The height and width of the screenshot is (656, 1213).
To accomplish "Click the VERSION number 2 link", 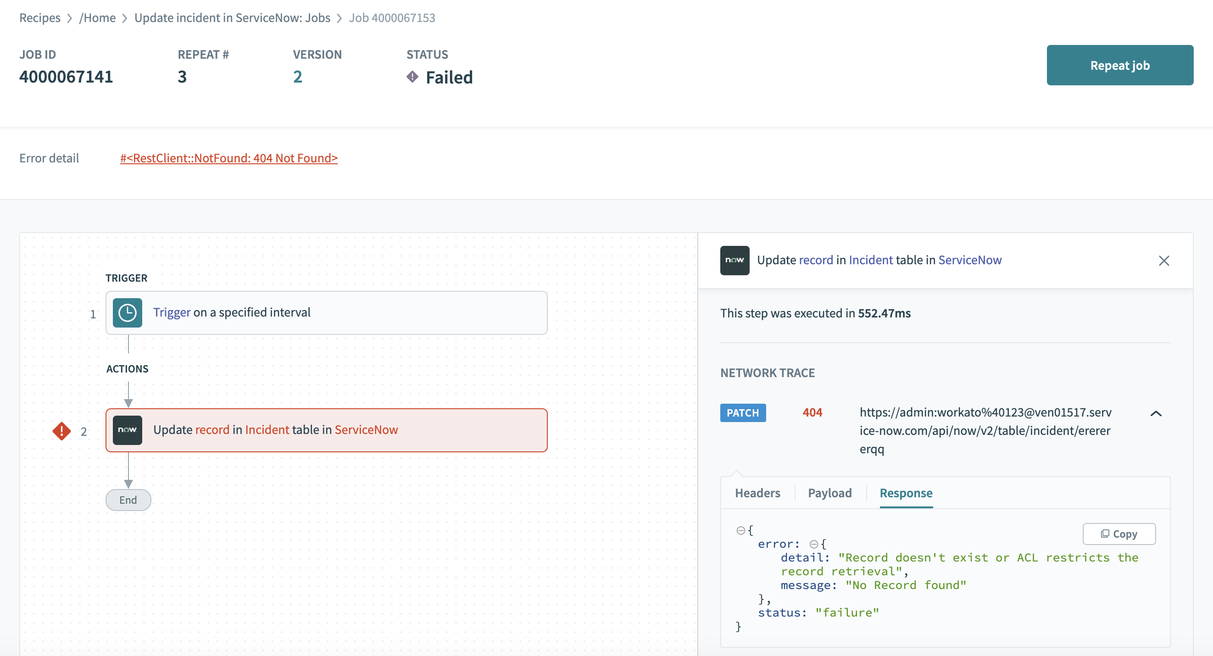I will click(297, 77).
